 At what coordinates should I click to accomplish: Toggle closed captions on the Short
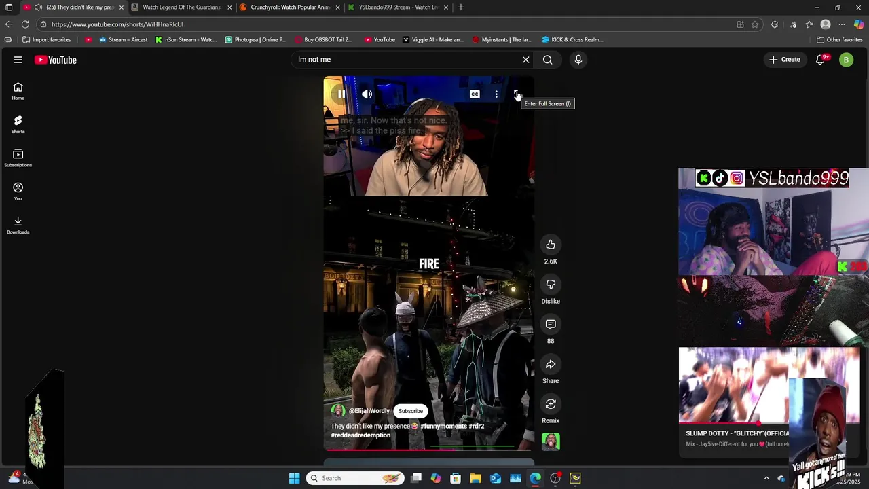pyautogui.click(x=475, y=94)
